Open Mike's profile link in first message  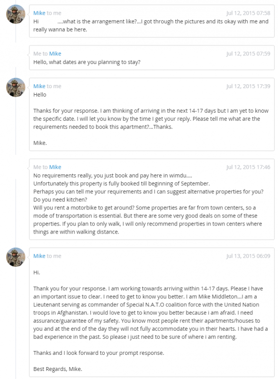click(x=39, y=13)
